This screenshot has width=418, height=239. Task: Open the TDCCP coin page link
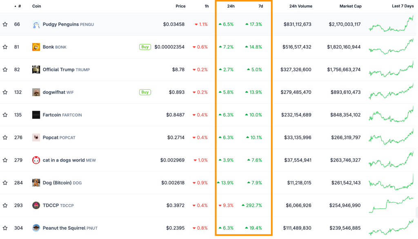click(x=58, y=205)
